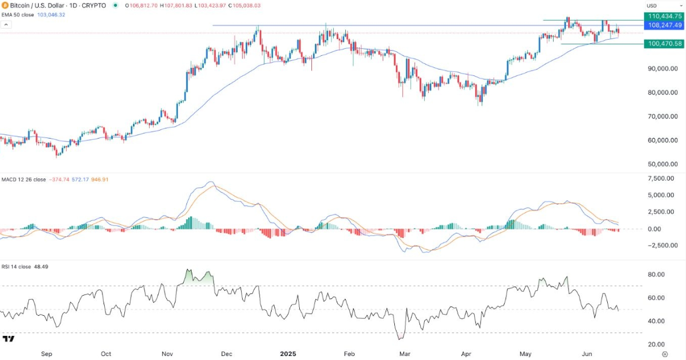This screenshot has width=686, height=360.
Task: Click the 80.00 RSI axis label
Action: [657, 275]
